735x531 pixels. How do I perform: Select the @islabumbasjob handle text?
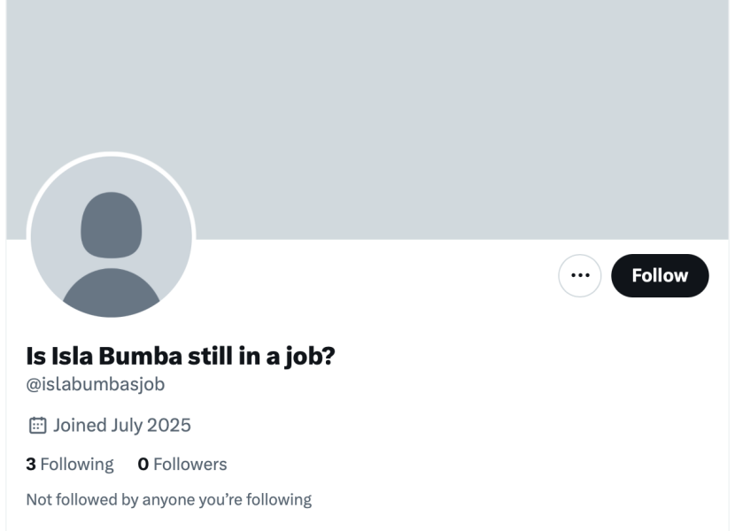point(96,384)
